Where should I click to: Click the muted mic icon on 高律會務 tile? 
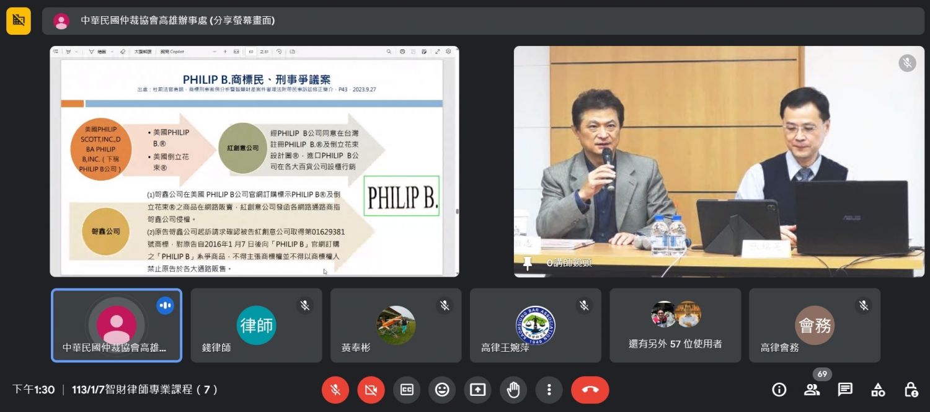863,305
